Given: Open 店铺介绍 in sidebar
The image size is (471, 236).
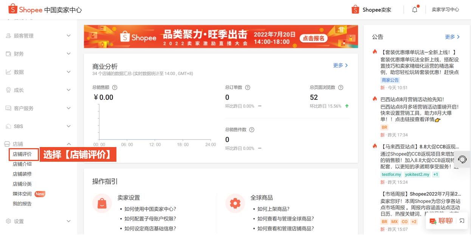Looking at the screenshot, I should tap(22, 164).
